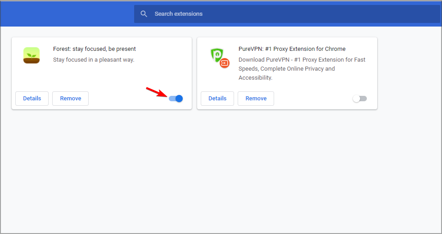Disable the Forest extension toggle
Viewport: 442px width, 234px height.
(176, 99)
